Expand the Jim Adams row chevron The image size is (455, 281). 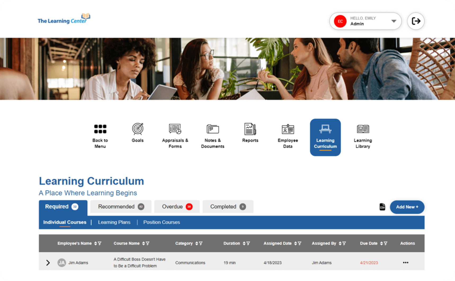(48, 263)
